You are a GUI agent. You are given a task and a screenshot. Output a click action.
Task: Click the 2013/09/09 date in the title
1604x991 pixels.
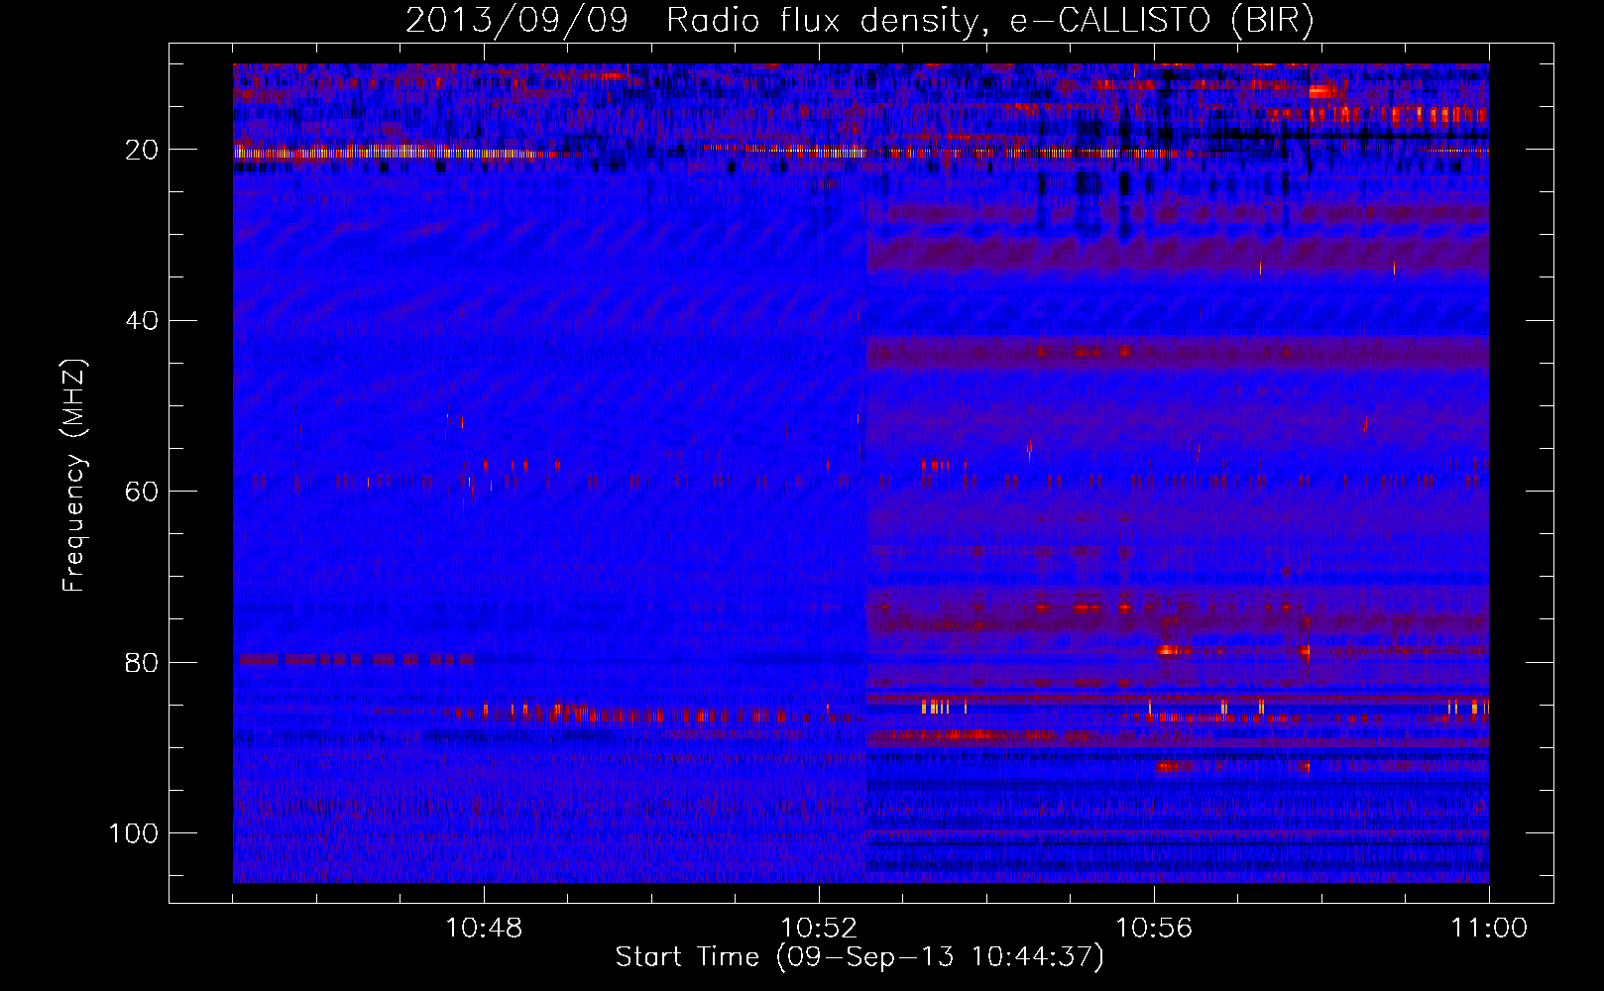(x=516, y=21)
